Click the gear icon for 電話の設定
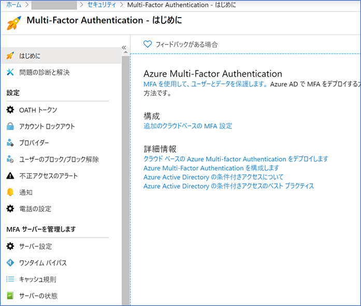This screenshot has width=361, height=306. 10,209
